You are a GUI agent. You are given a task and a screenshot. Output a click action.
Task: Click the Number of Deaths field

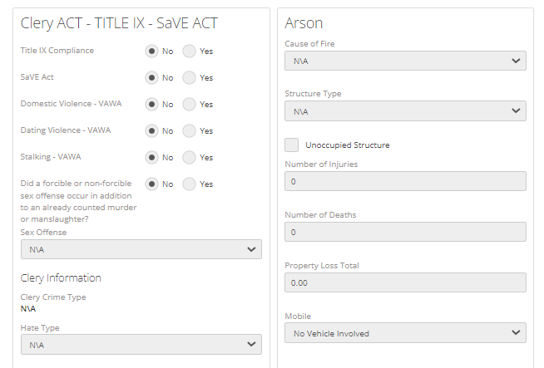click(x=405, y=232)
